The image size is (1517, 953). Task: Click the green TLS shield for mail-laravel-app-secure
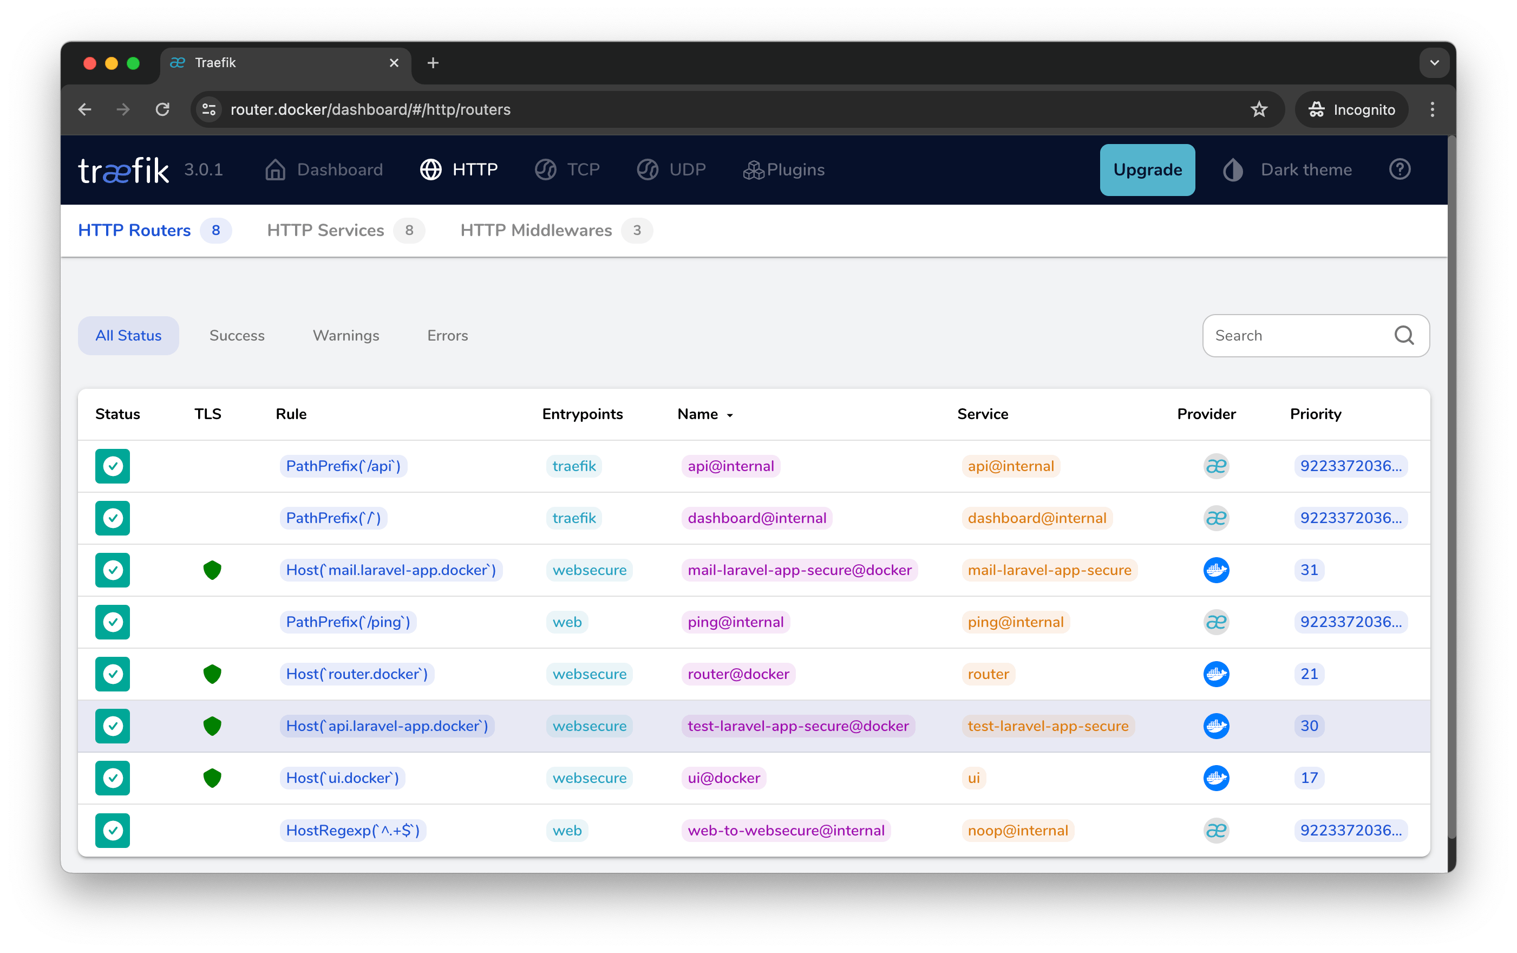pyautogui.click(x=213, y=570)
